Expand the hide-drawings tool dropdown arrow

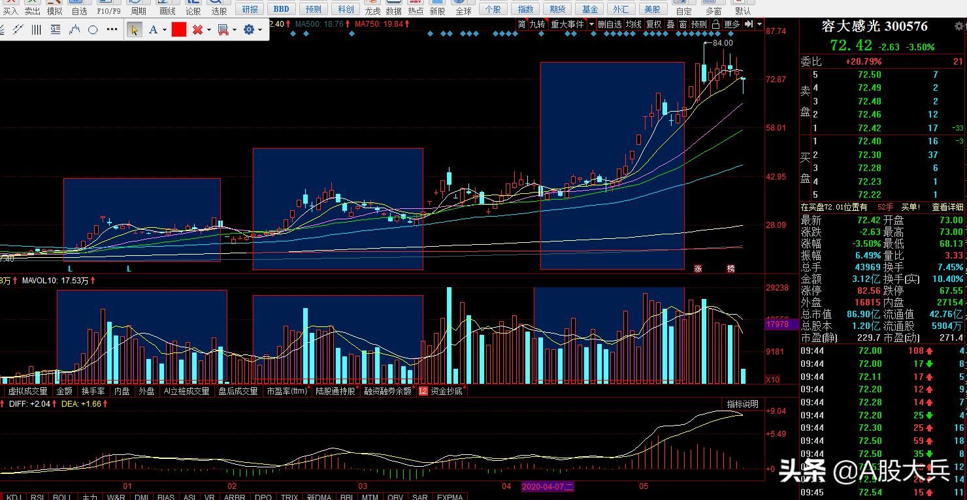pyautogui.click(x=234, y=30)
